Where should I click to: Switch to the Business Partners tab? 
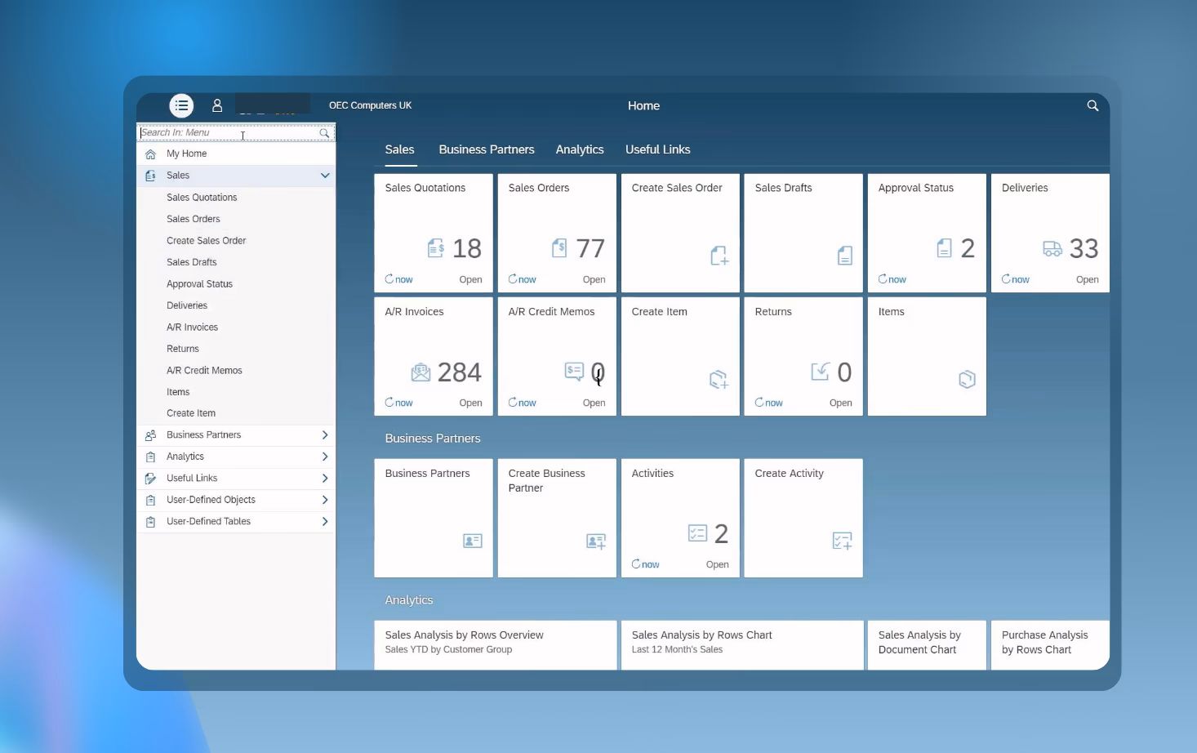click(x=487, y=149)
